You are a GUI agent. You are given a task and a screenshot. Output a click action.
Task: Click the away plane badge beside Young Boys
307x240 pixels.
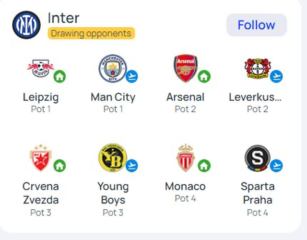(x=131, y=166)
